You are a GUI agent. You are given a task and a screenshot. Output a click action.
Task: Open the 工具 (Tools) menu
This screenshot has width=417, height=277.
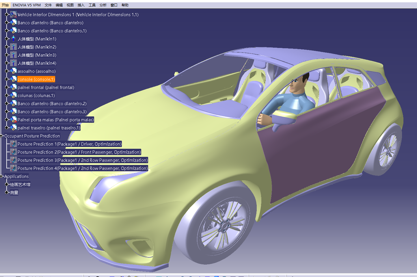pyautogui.click(x=92, y=5)
